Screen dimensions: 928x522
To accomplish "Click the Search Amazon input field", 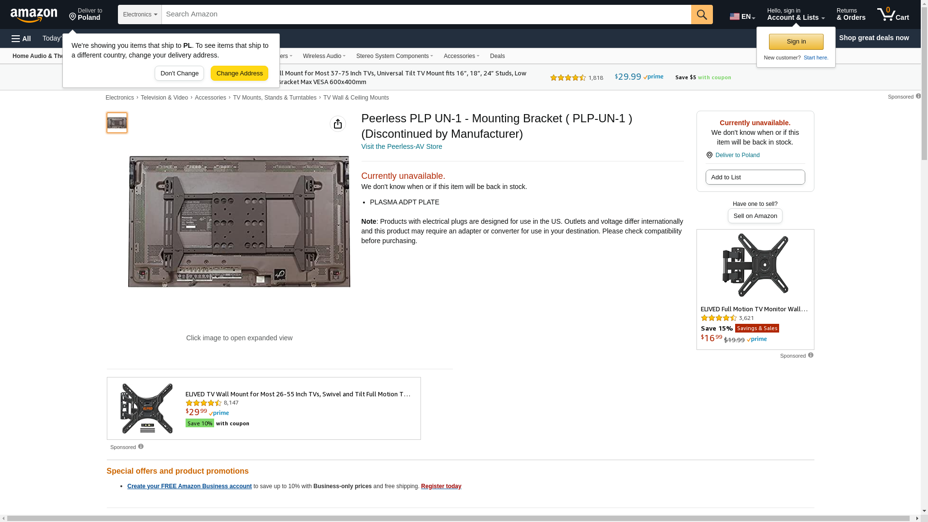I will tap(425, 14).
